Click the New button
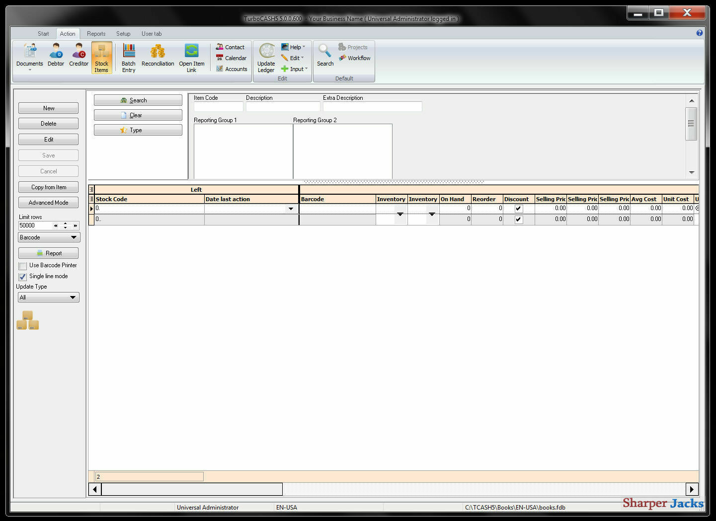This screenshot has width=716, height=521. pyautogui.click(x=48, y=108)
